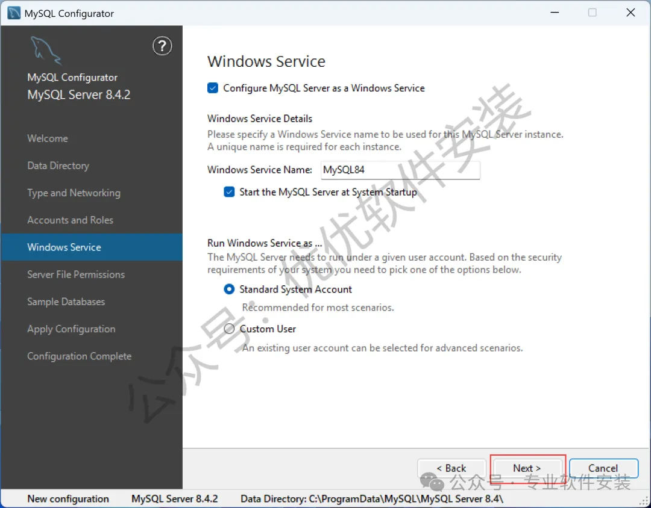Click the Cancel button
Image resolution: width=651 pixels, height=508 pixels.
[603, 468]
